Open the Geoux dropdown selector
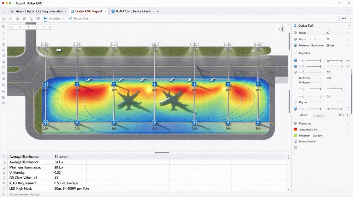 tap(313, 39)
